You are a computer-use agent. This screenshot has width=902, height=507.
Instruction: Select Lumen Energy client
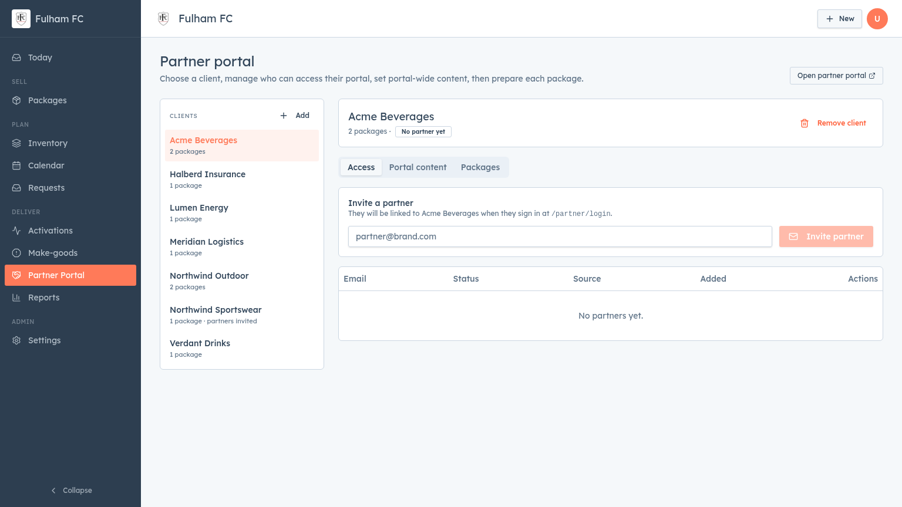point(242,213)
